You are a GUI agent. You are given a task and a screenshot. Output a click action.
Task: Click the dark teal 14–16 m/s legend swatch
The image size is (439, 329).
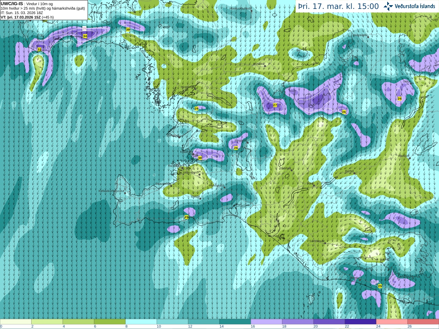tap(235, 322)
